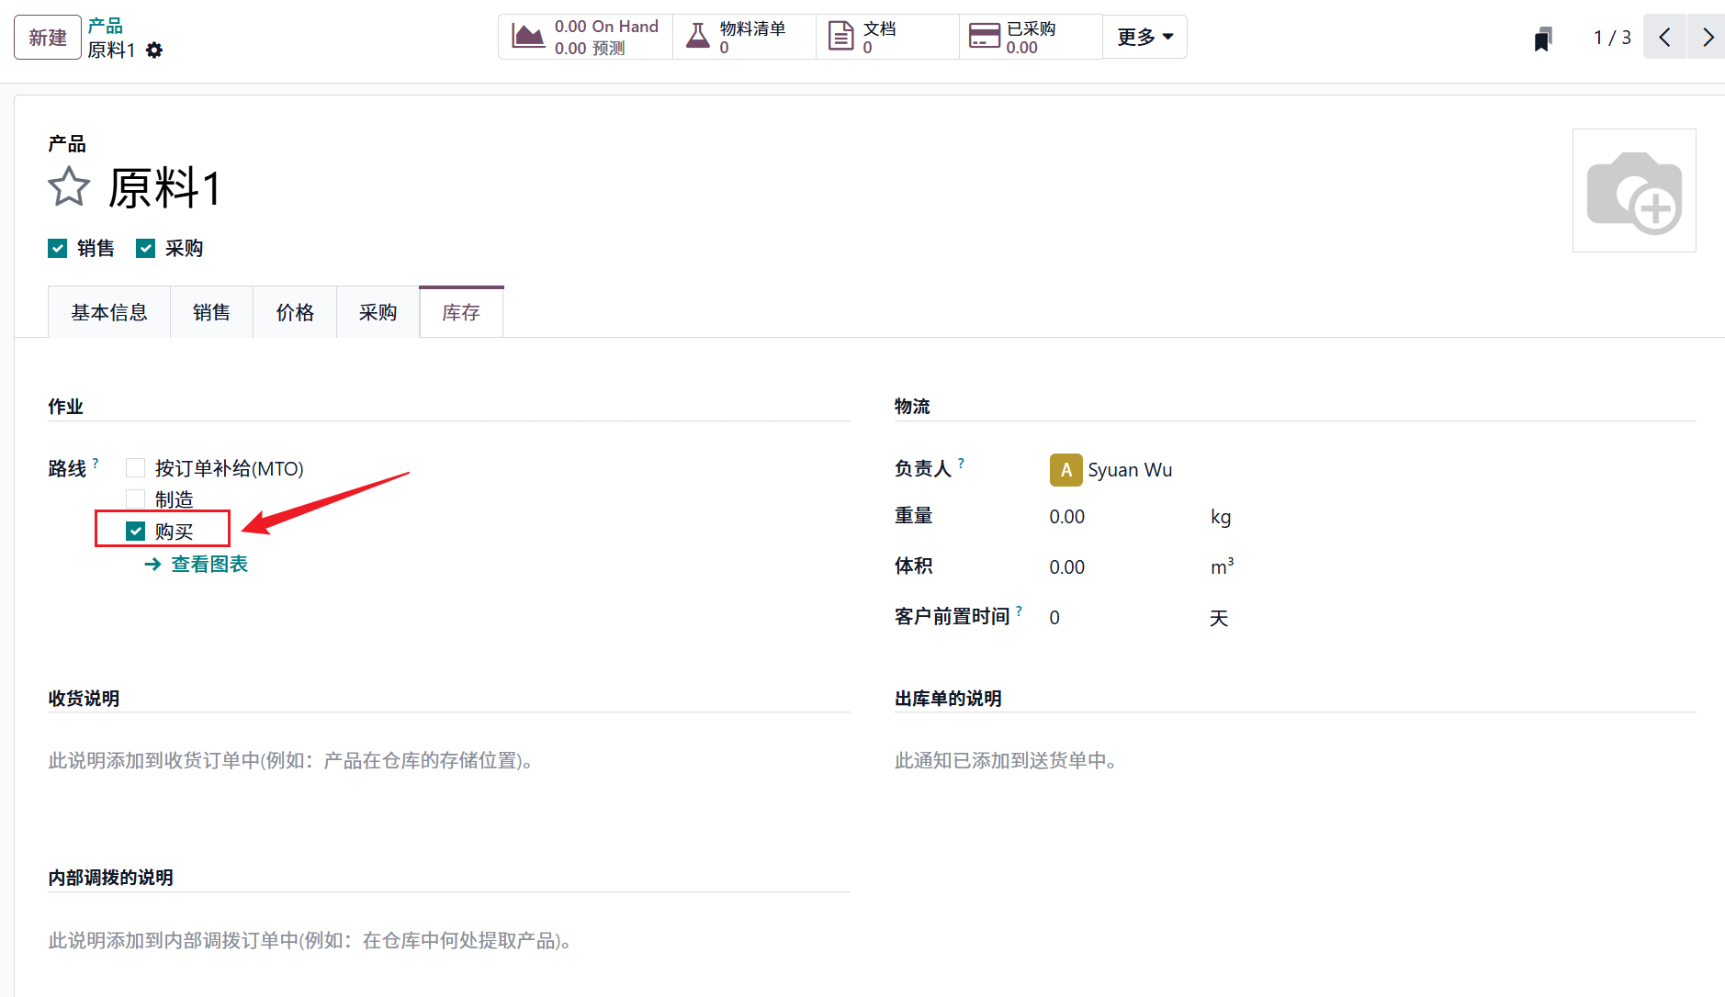The width and height of the screenshot is (1725, 997).
Task: Switch to the 采购 tab
Action: click(x=378, y=313)
